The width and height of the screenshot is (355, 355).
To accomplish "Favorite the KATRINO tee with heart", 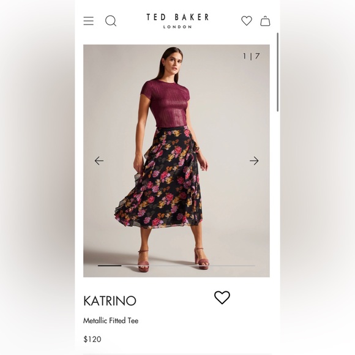I will click(222, 297).
